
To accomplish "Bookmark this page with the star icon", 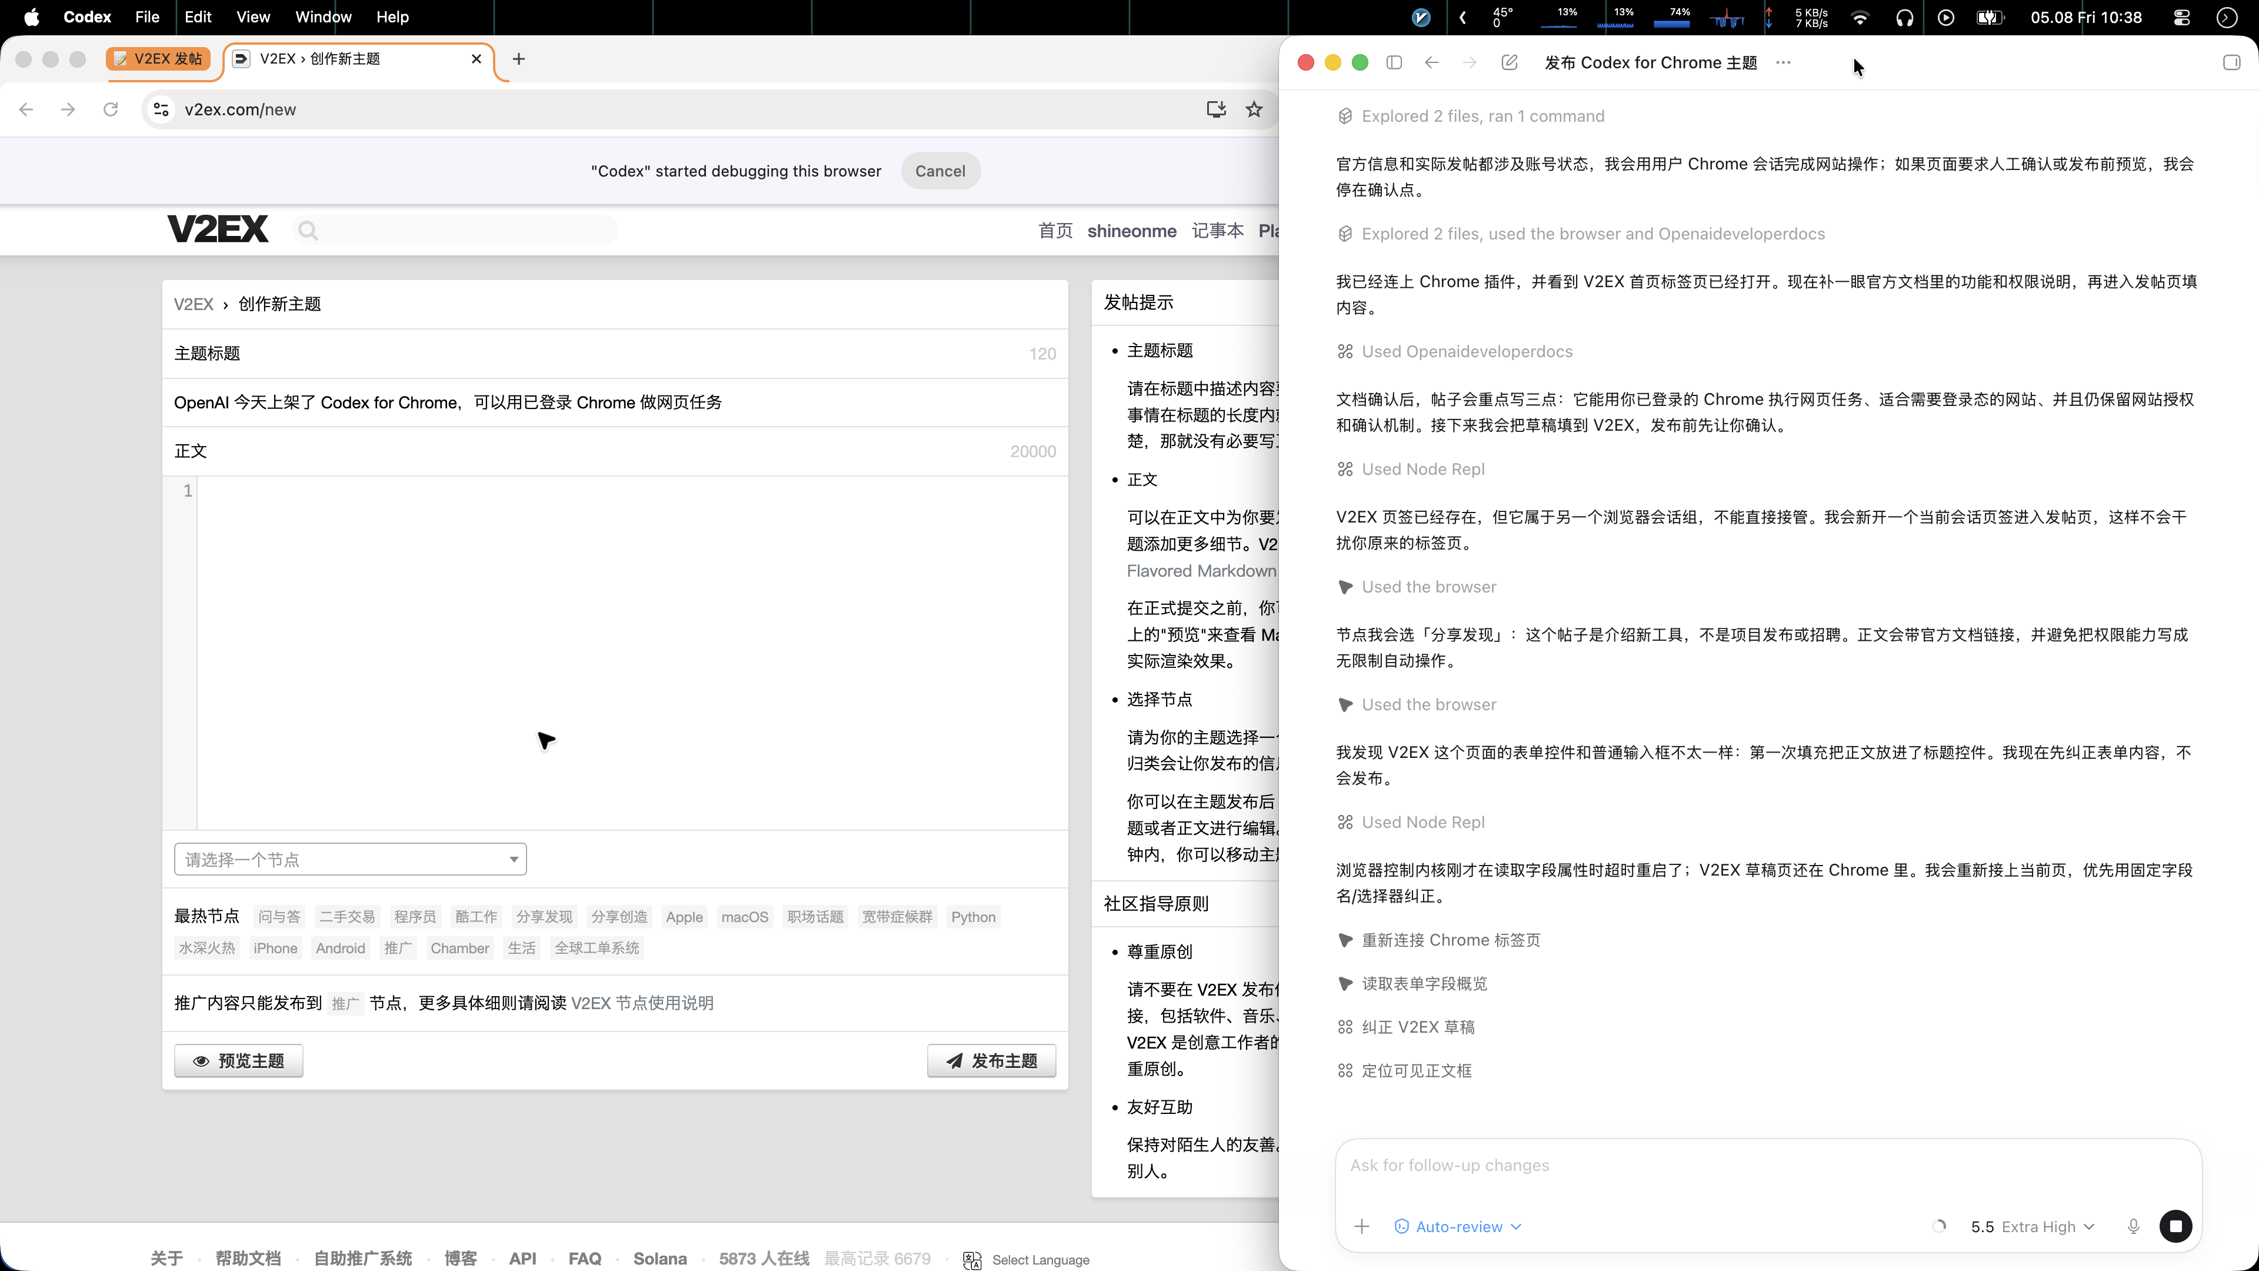I will click(x=1255, y=109).
